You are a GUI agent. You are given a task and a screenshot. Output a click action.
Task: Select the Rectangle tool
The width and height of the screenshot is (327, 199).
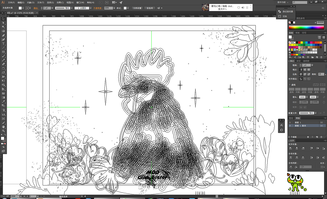coord(4,52)
